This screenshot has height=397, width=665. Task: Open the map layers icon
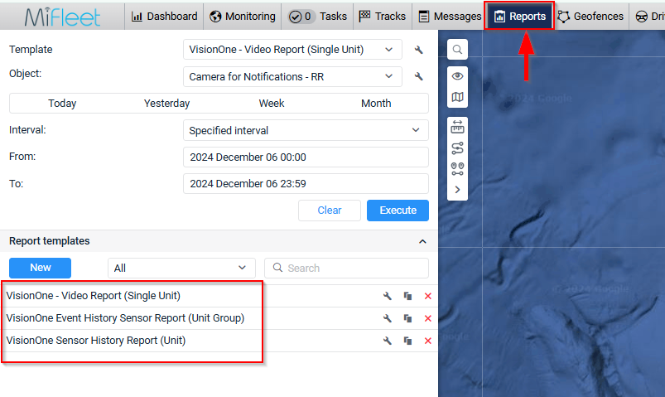457,97
